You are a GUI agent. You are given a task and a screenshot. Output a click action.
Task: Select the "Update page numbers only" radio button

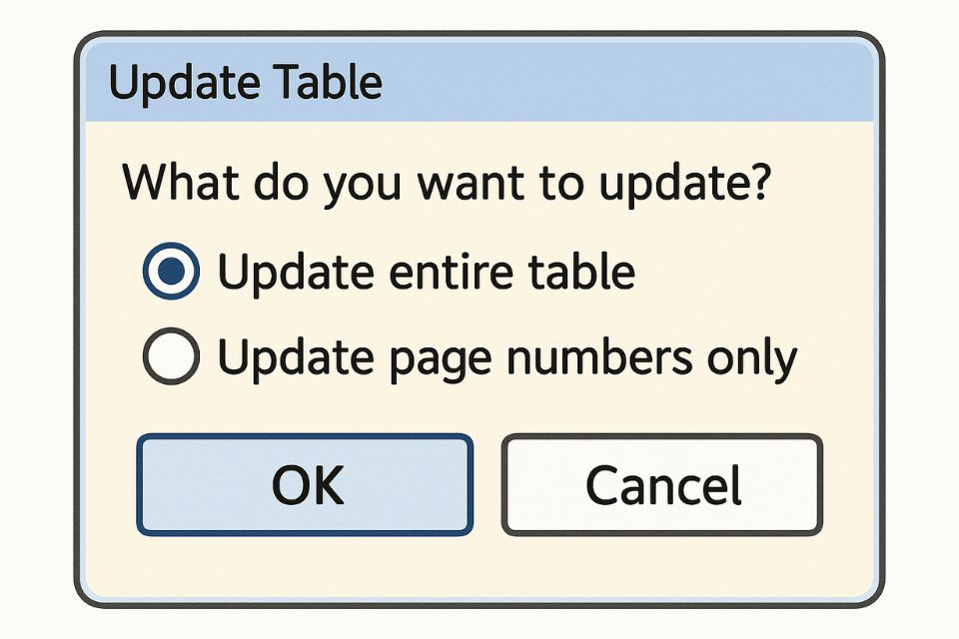click(x=171, y=356)
